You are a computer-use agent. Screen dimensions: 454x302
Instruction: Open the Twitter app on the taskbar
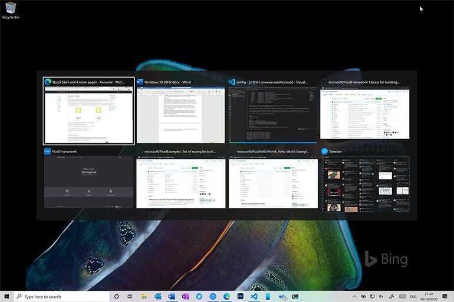pos(199,297)
